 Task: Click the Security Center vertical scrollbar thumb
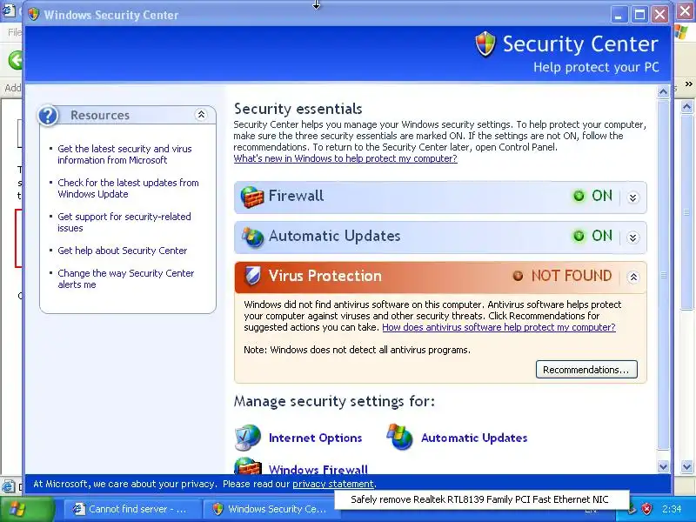663,275
